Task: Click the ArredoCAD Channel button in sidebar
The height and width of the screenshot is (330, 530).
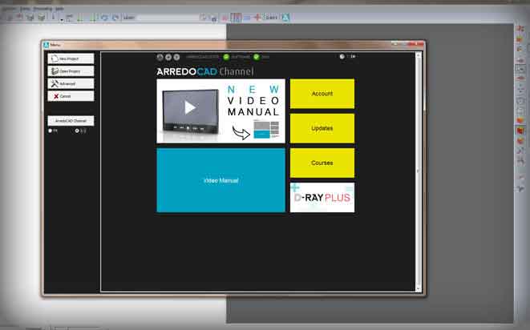Action: pyautogui.click(x=71, y=121)
